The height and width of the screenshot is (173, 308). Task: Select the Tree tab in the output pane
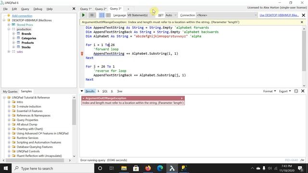(120, 91)
